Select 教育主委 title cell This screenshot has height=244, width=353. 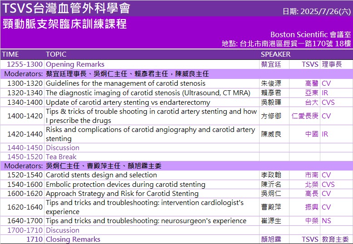pyautogui.click(x=335, y=239)
